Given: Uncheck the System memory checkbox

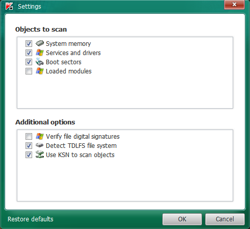Looking at the screenshot, I should point(29,44).
